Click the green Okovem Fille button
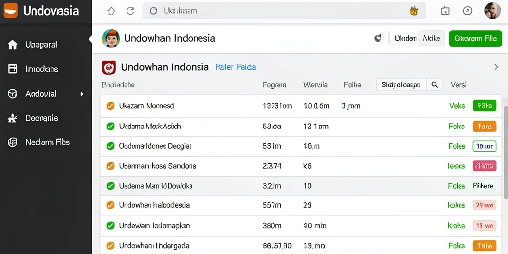Screen dimensions: 508x254 click(x=475, y=38)
